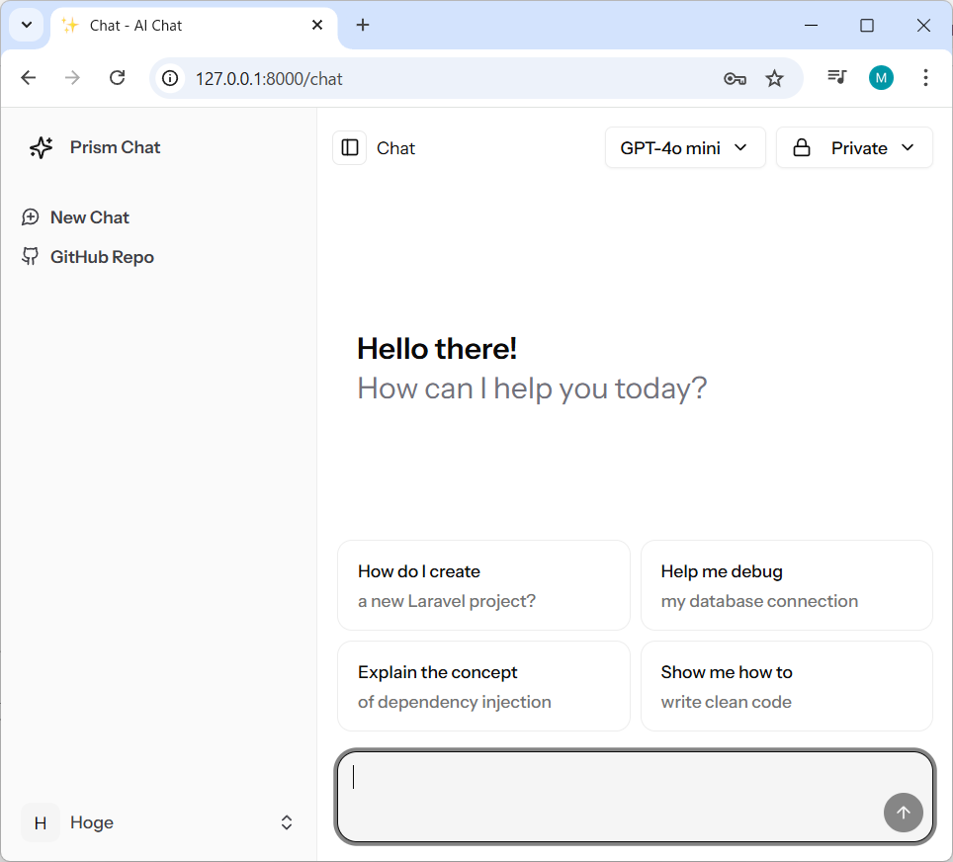Screen dimensions: 953x862
Task: Bookmark this page with the star icon
Action: tap(774, 78)
